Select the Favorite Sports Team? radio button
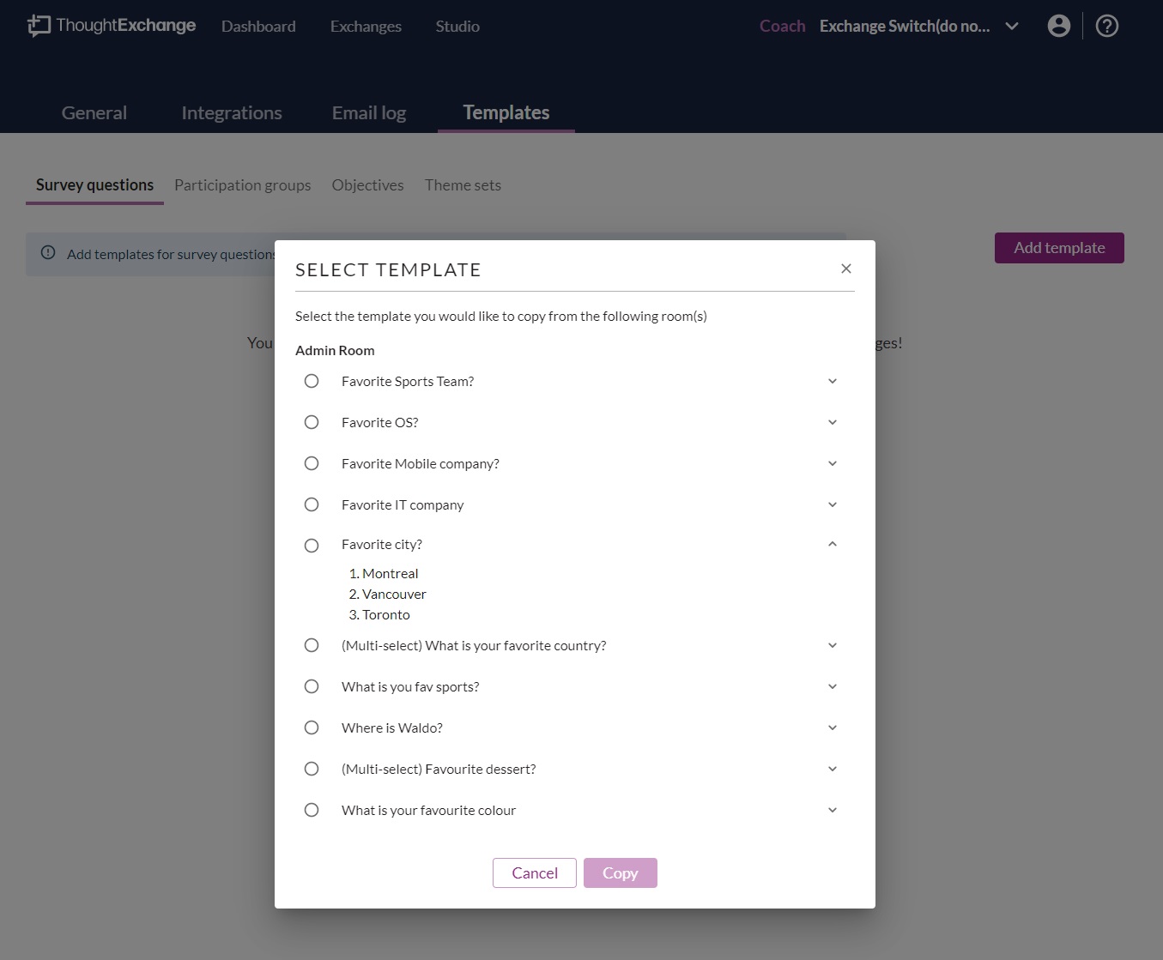 click(x=312, y=381)
